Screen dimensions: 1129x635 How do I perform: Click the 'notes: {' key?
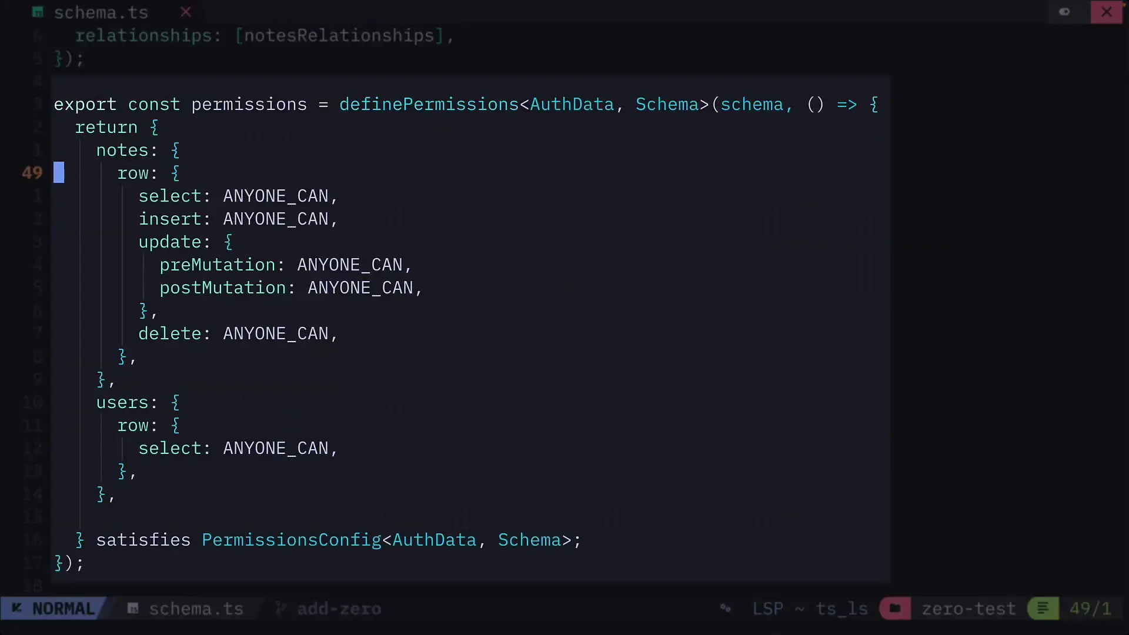coord(138,151)
